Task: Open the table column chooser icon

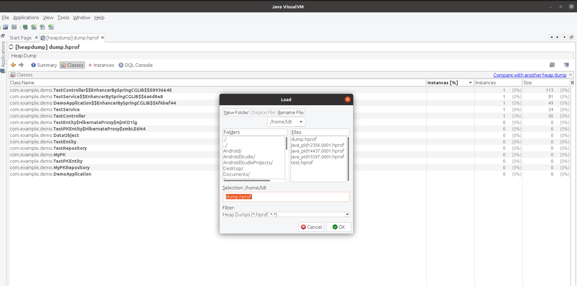Action: pyautogui.click(x=572, y=83)
